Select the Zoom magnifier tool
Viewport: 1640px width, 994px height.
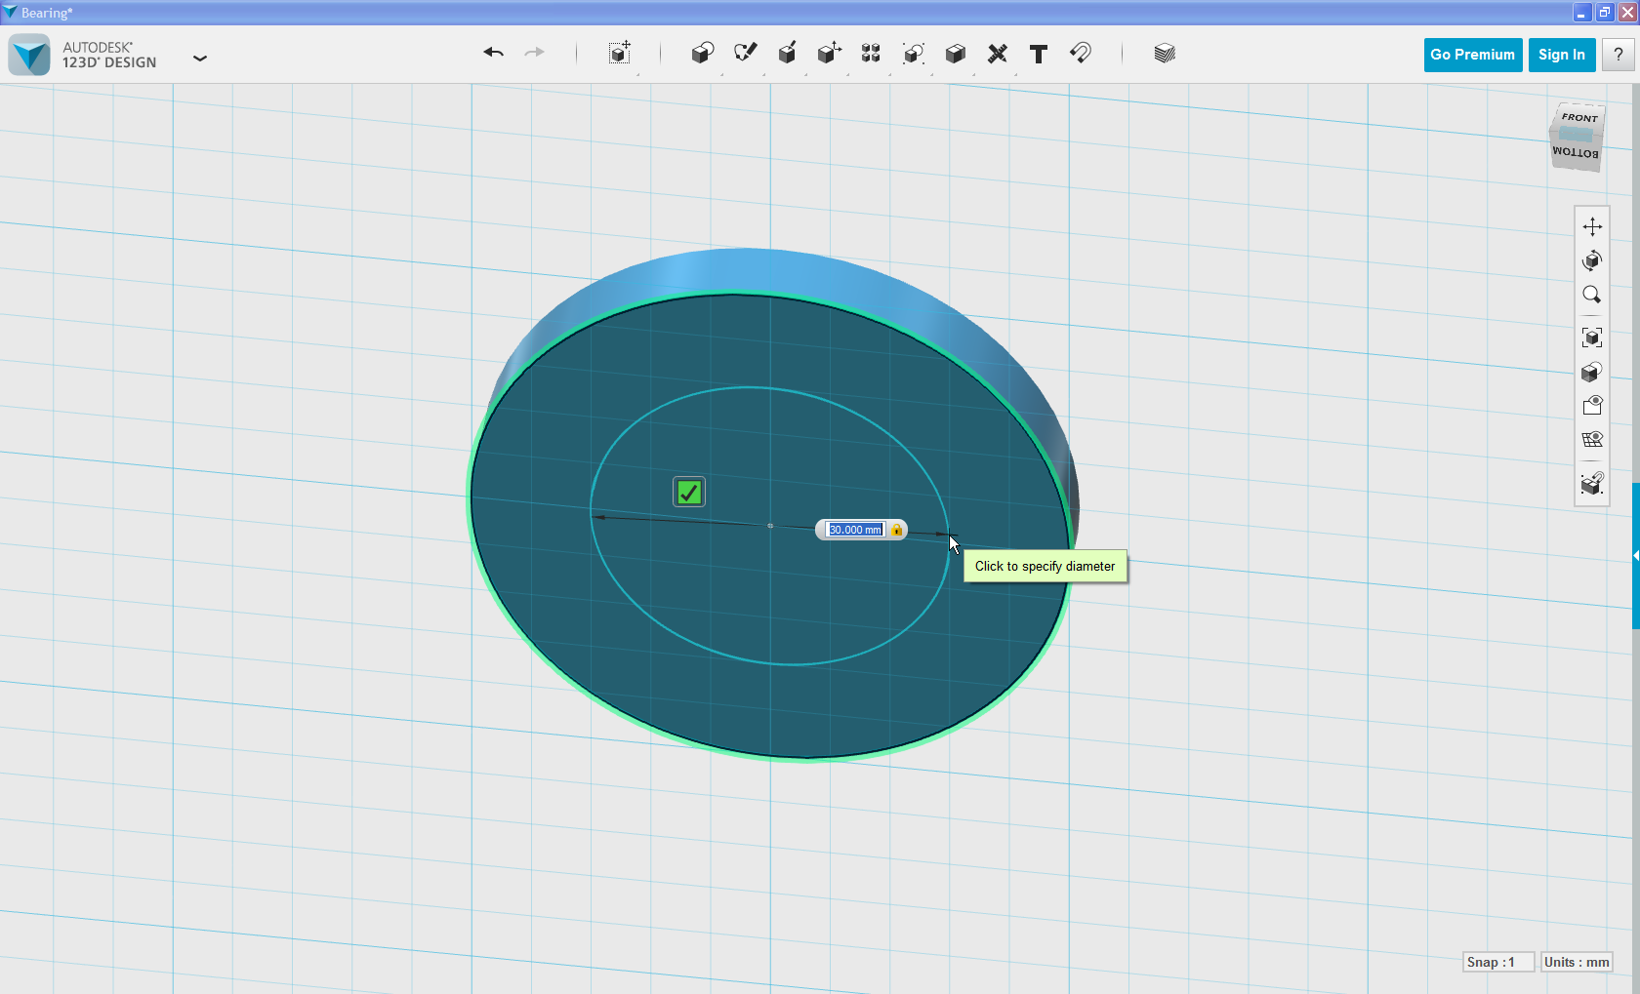click(x=1592, y=295)
